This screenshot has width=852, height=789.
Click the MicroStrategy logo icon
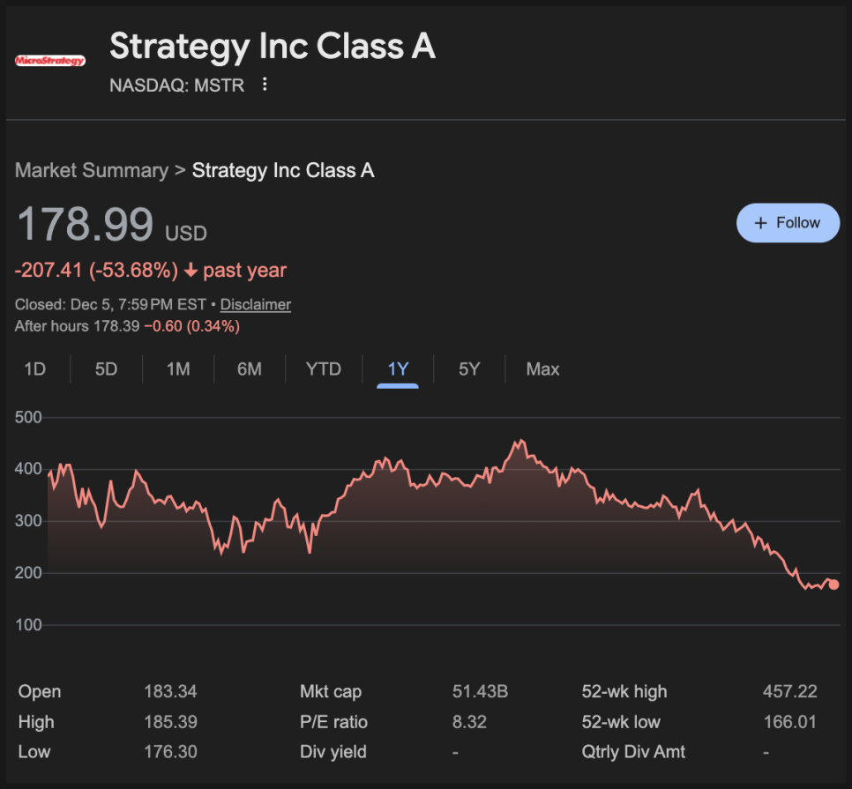click(50, 60)
